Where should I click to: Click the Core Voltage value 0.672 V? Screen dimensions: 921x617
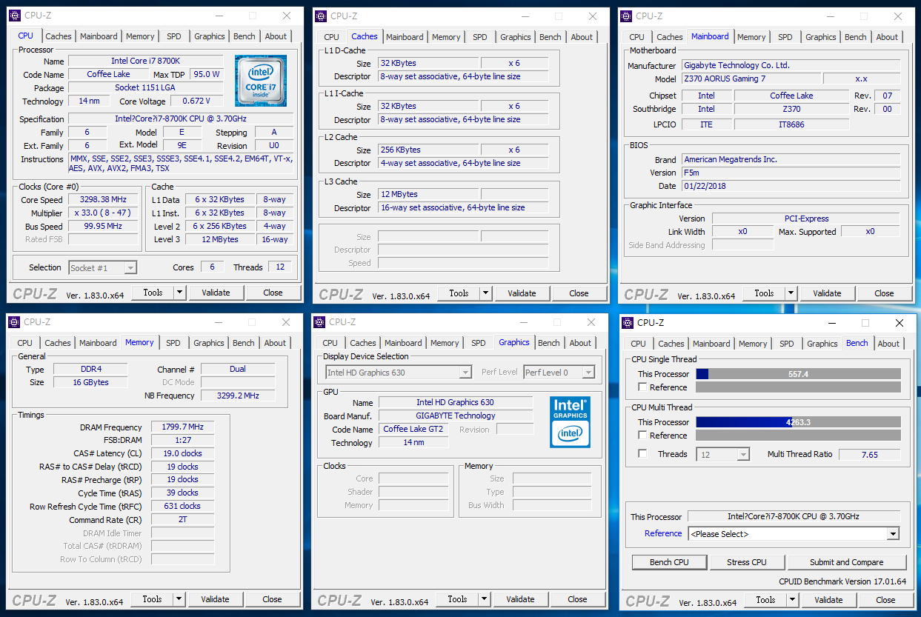coord(196,101)
